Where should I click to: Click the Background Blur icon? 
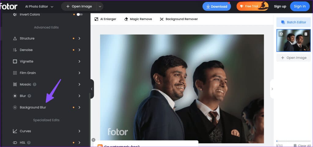(15, 107)
